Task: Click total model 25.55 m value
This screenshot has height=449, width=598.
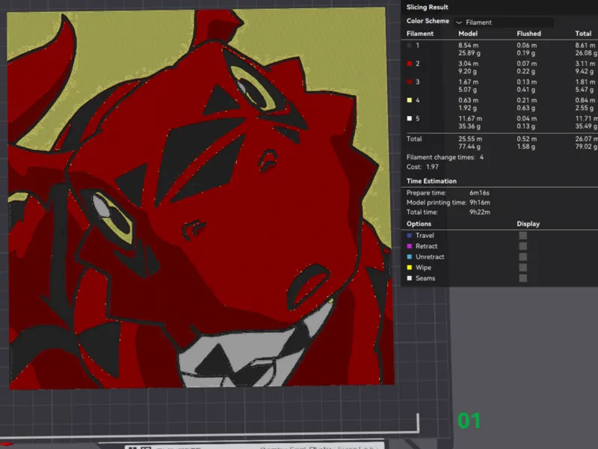Action: pyautogui.click(x=470, y=139)
